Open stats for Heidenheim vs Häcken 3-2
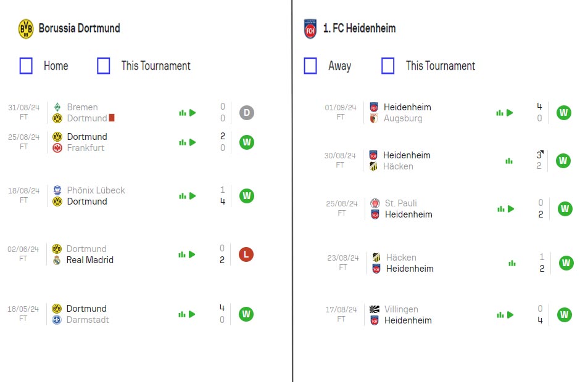This screenshot has height=382, width=580. click(x=509, y=161)
